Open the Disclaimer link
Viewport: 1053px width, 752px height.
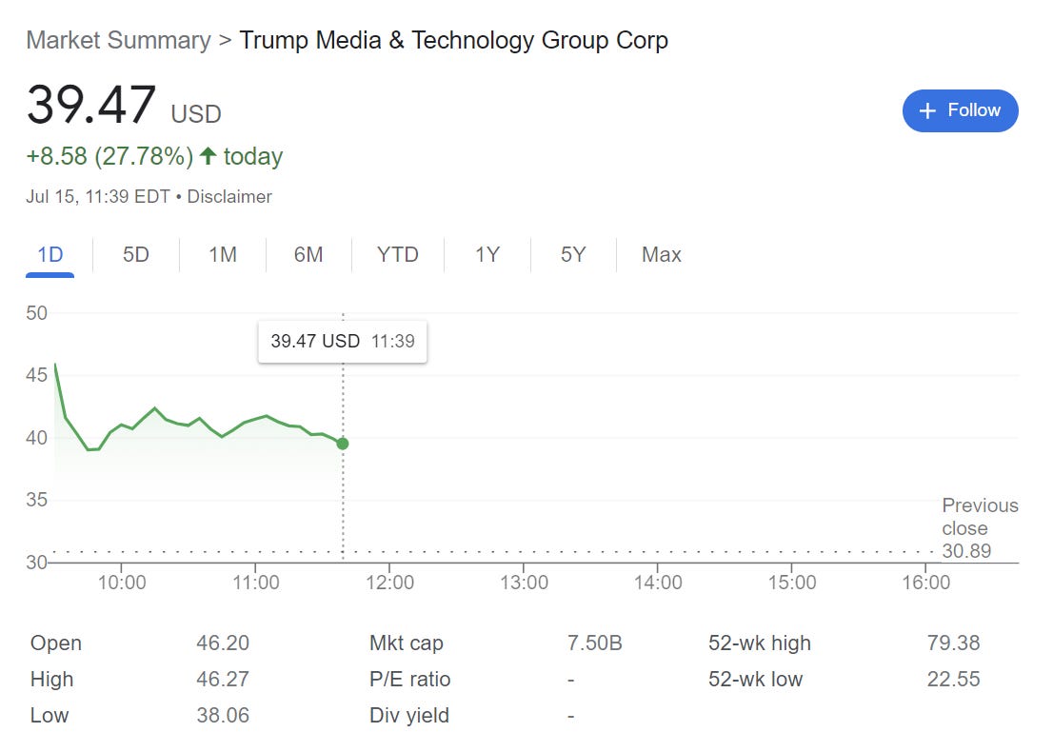click(229, 197)
